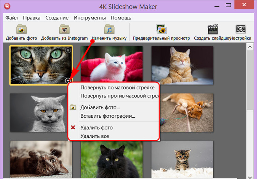Select the upside-down tabby cat thumbnail
The width and height of the screenshot is (257, 179).
click(x=41, y=159)
